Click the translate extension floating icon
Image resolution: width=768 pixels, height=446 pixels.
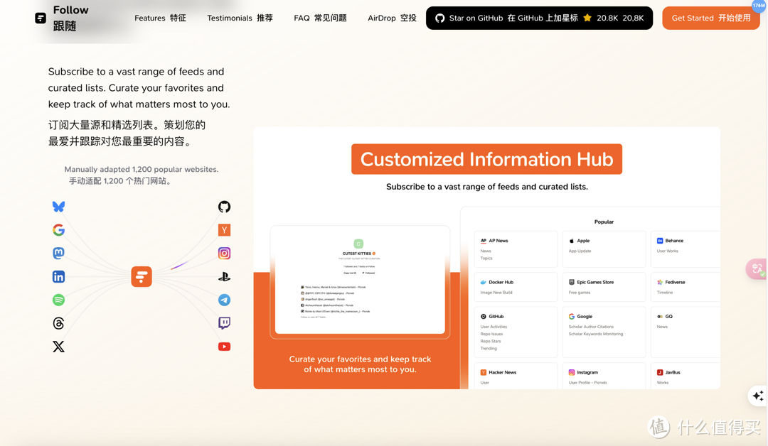[756, 268]
